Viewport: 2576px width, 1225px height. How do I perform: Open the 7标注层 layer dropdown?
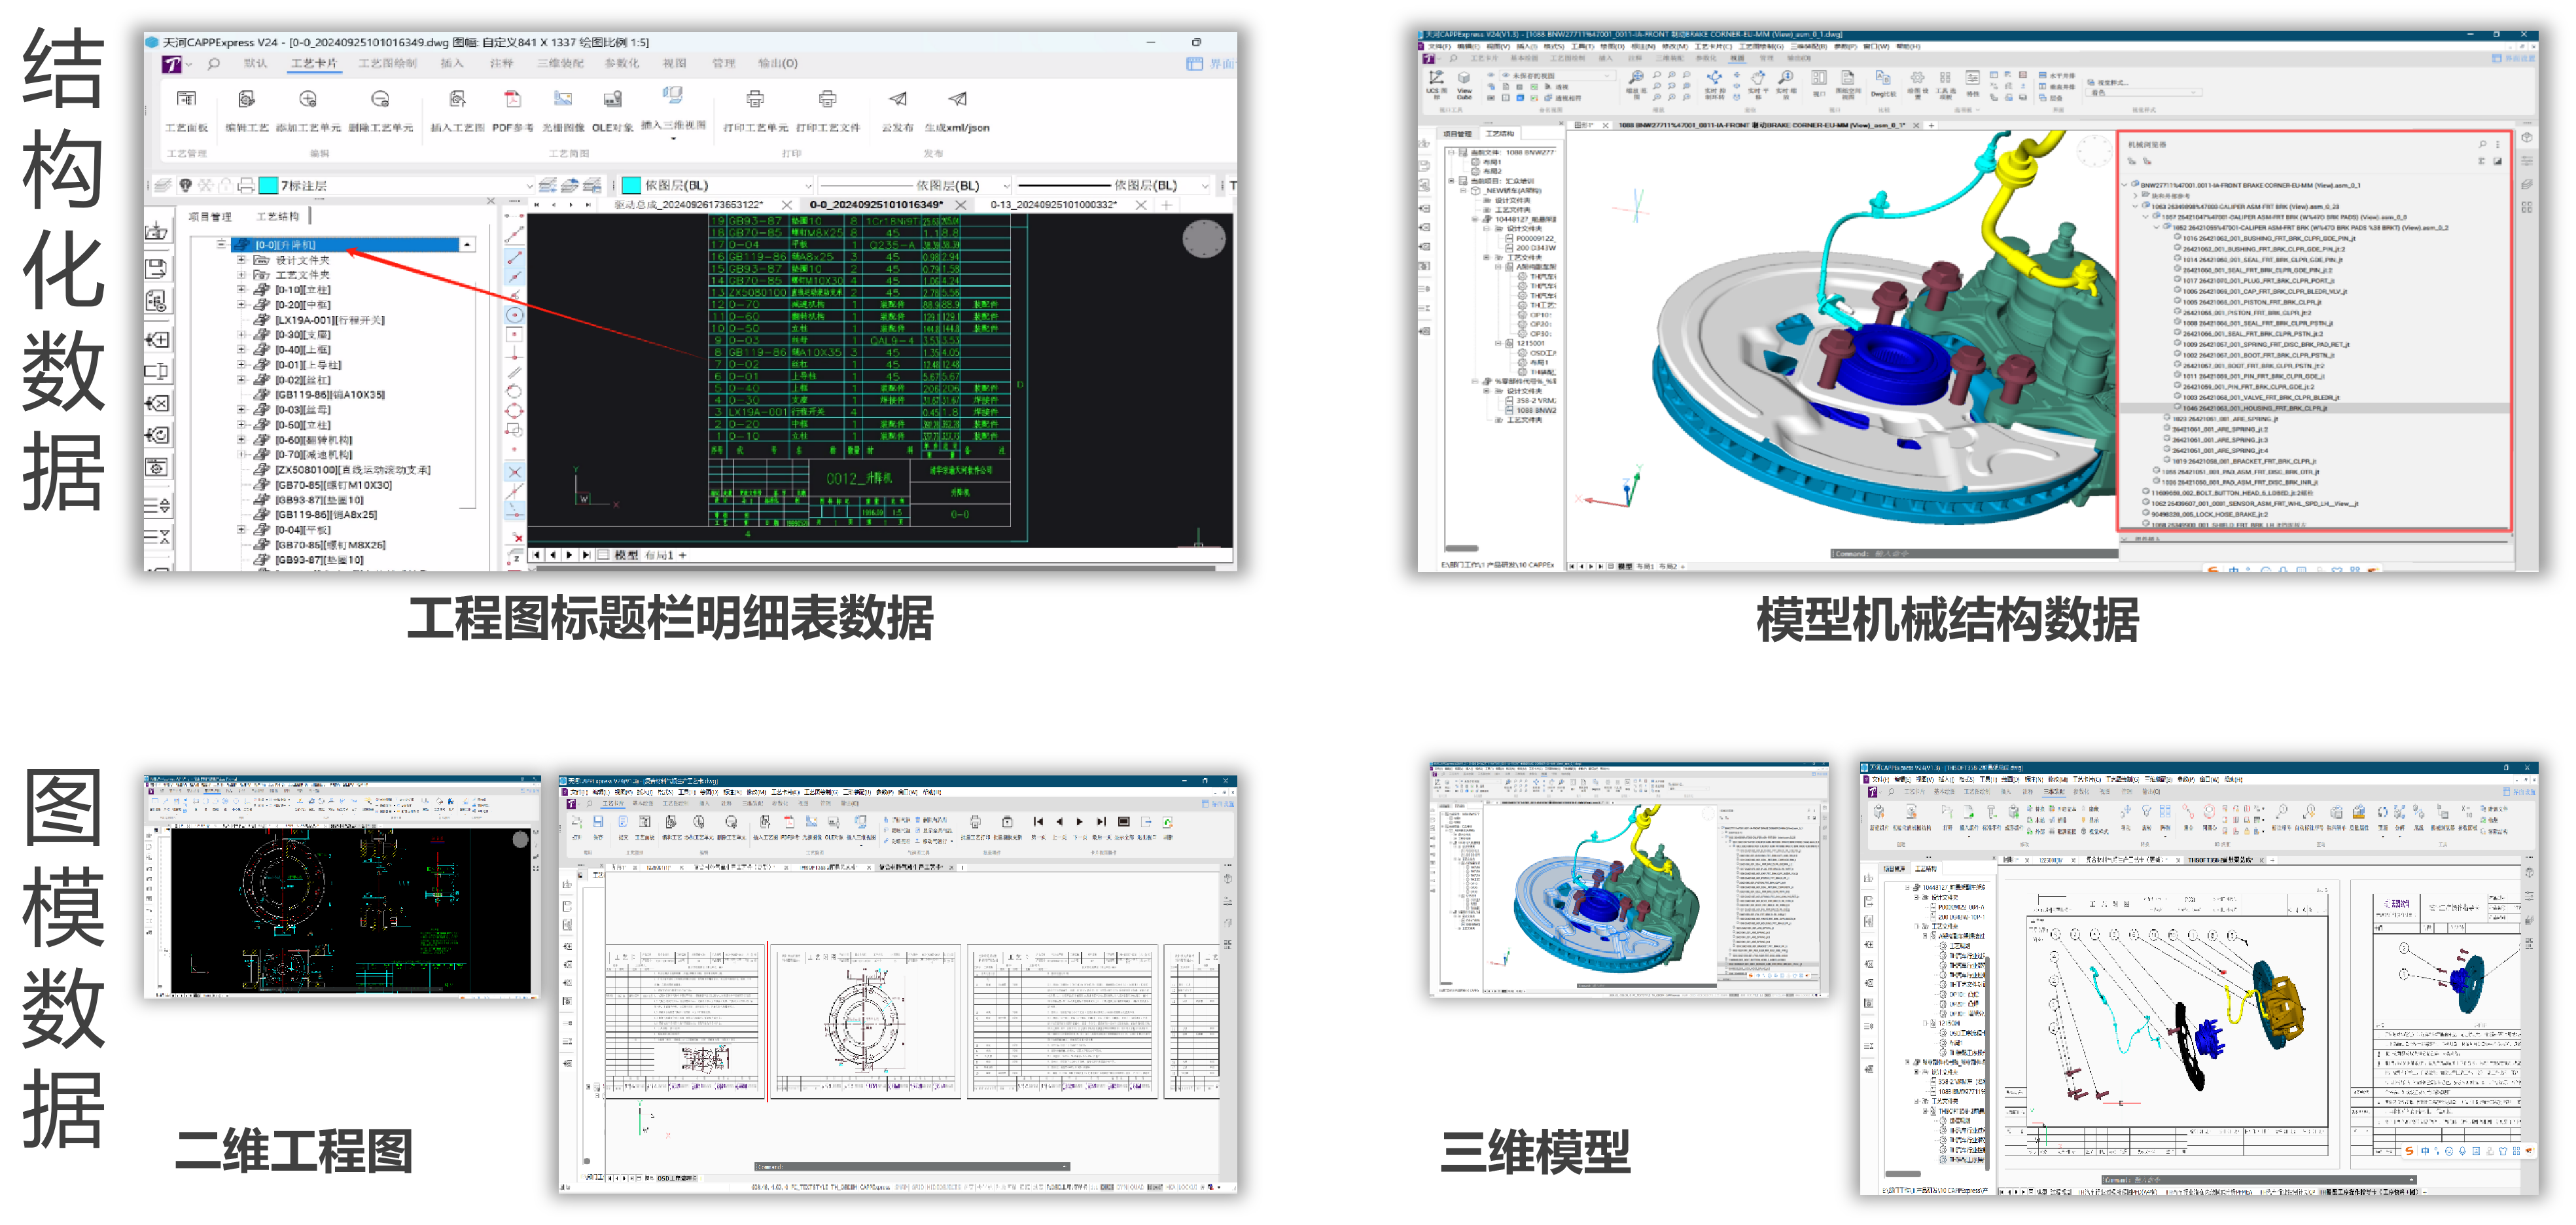tap(529, 186)
